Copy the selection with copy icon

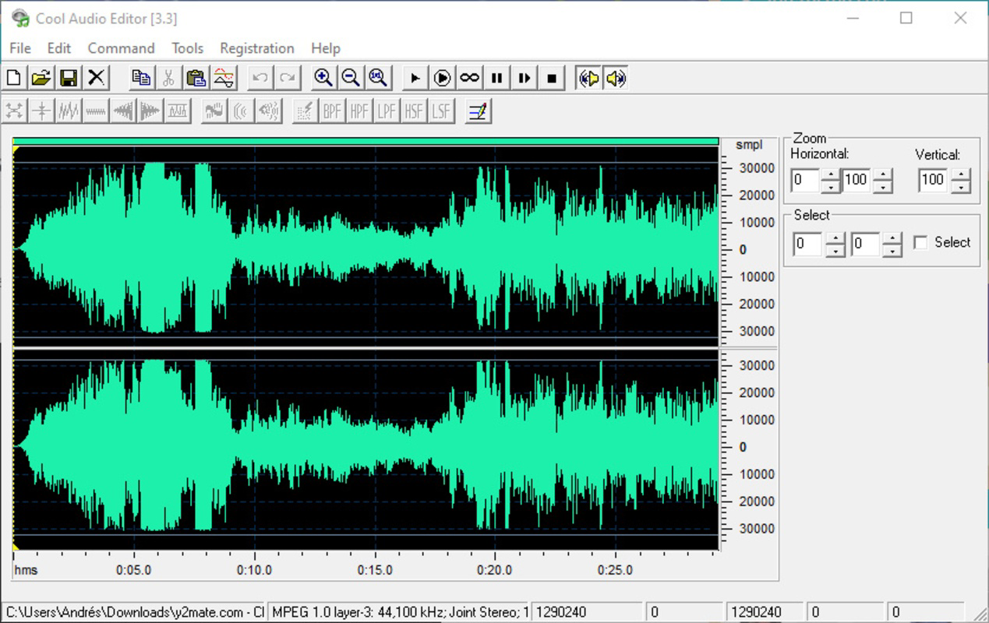click(141, 78)
